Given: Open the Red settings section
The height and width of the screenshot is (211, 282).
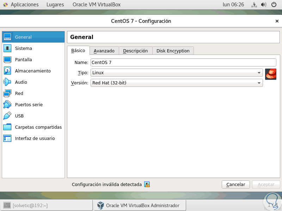Looking at the screenshot, I should point(19,93).
